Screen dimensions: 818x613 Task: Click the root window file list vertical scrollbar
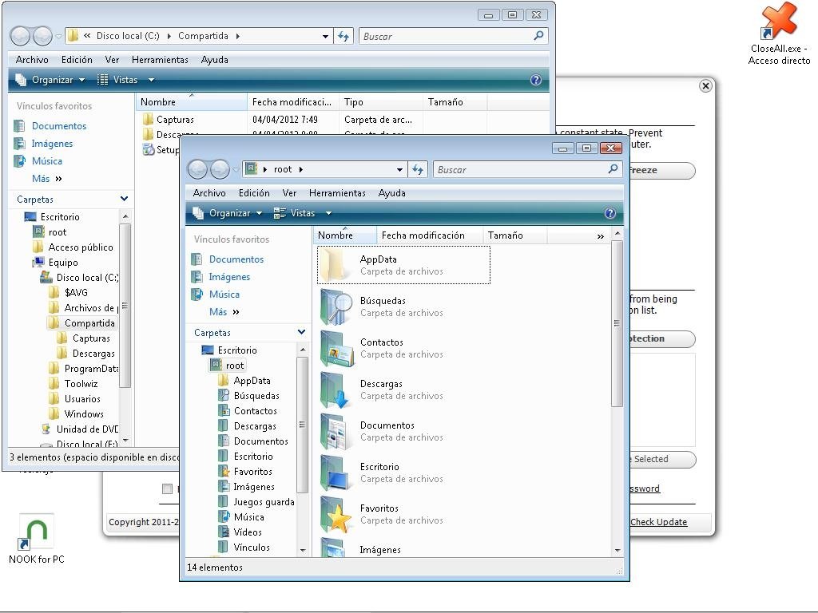click(x=617, y=323)
